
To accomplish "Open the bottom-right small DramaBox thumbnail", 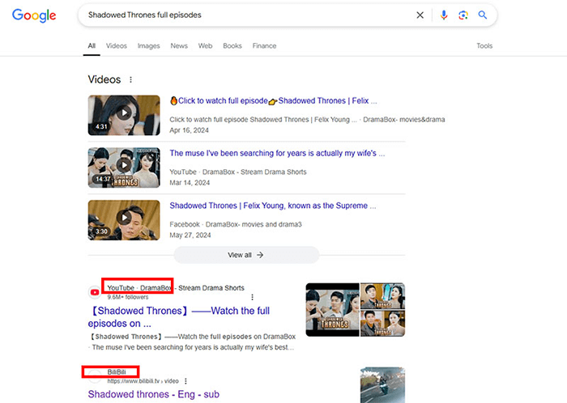I will [382, 323].
